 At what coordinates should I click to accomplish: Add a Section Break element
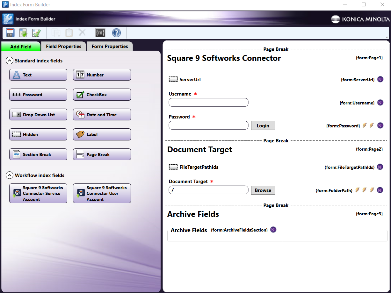38,154
